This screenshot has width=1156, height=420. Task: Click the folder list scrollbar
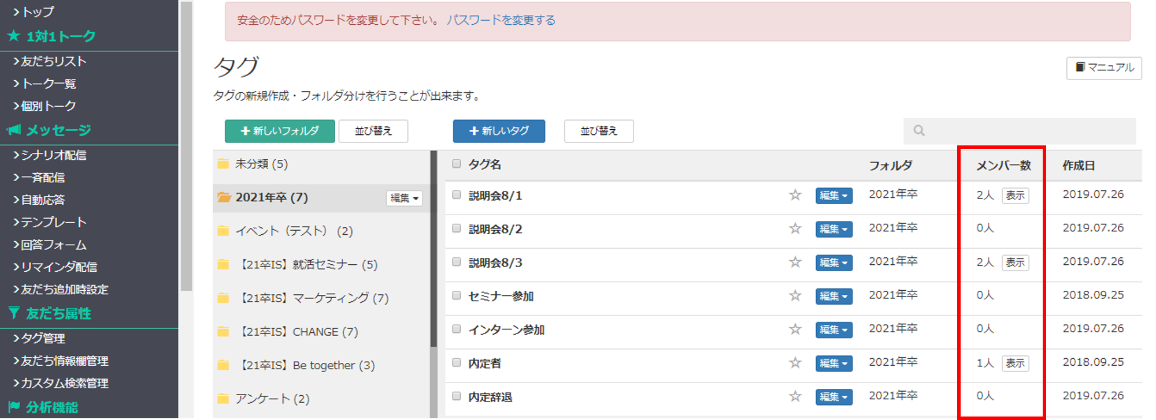433,249
